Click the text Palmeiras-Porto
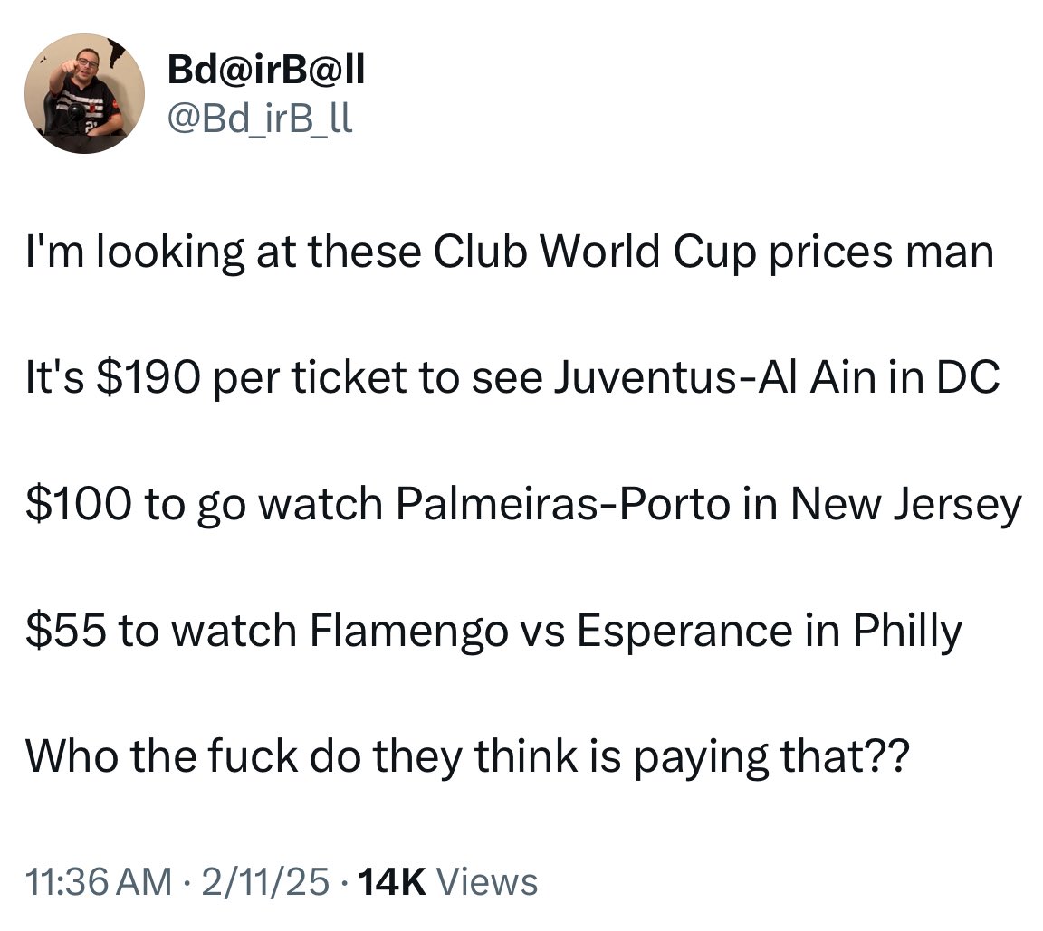This screenshot has width=1043, height=931. click(563, 504)
